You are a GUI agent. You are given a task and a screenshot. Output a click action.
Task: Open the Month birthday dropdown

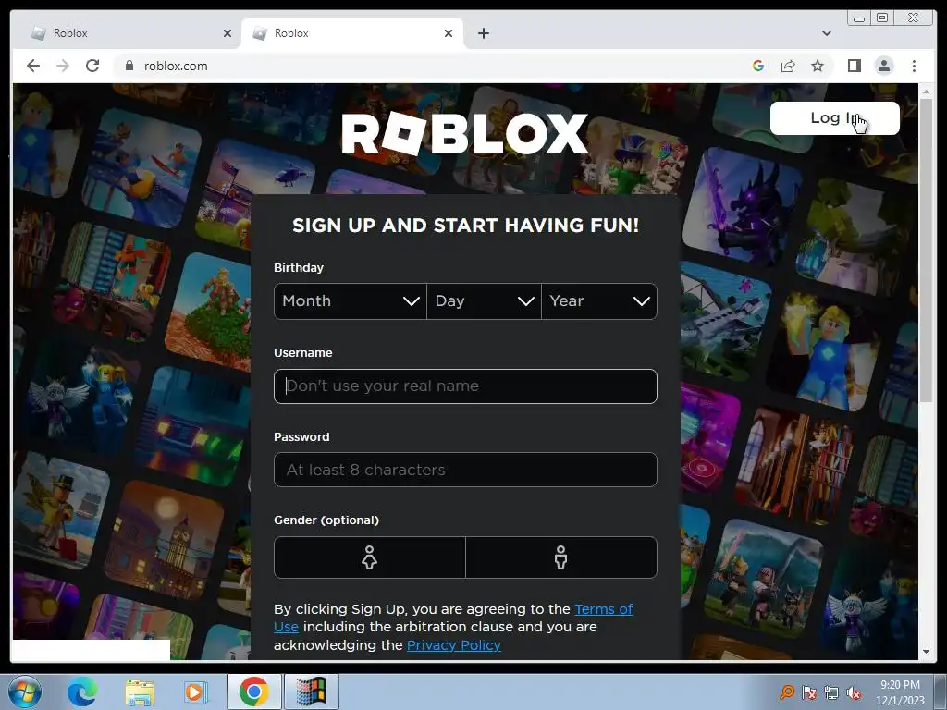point(351,301)
